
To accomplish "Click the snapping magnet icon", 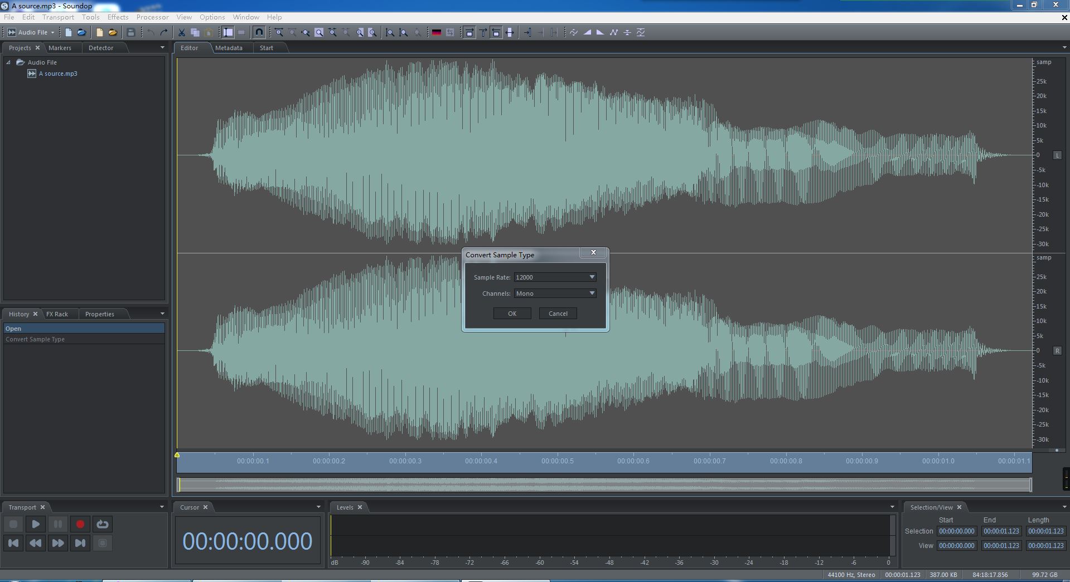I will 259,32.
